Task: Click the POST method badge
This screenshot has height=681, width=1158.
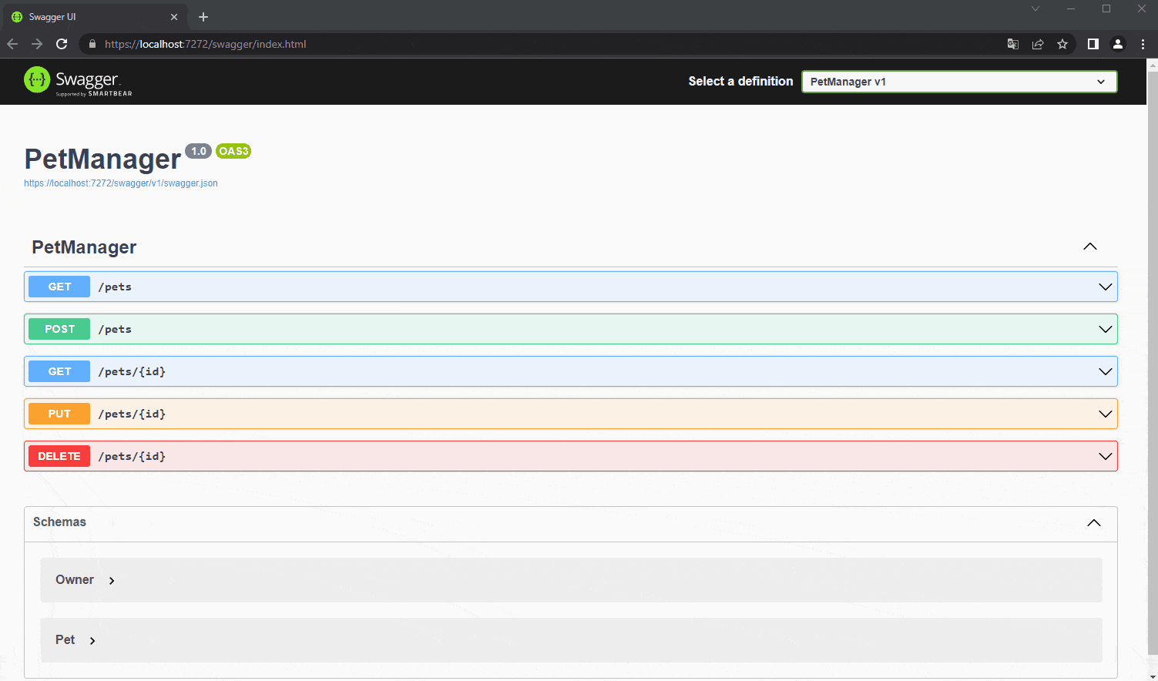Action: (59, 329)
